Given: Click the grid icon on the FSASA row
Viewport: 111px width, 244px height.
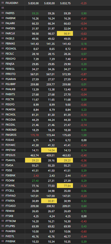Looking at the screenshot, I should [3, 165].
